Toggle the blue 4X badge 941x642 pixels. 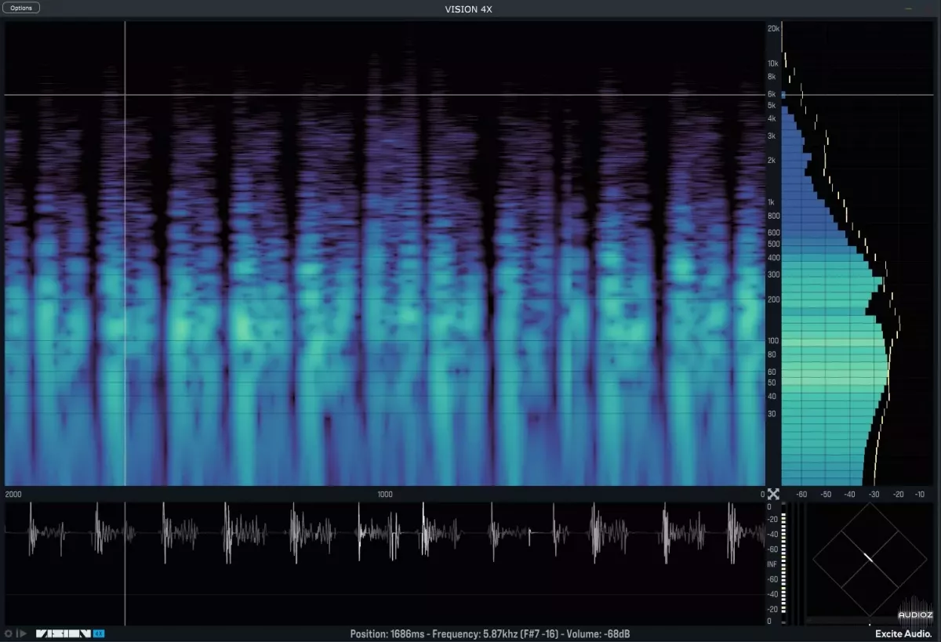tap(99, 633)
